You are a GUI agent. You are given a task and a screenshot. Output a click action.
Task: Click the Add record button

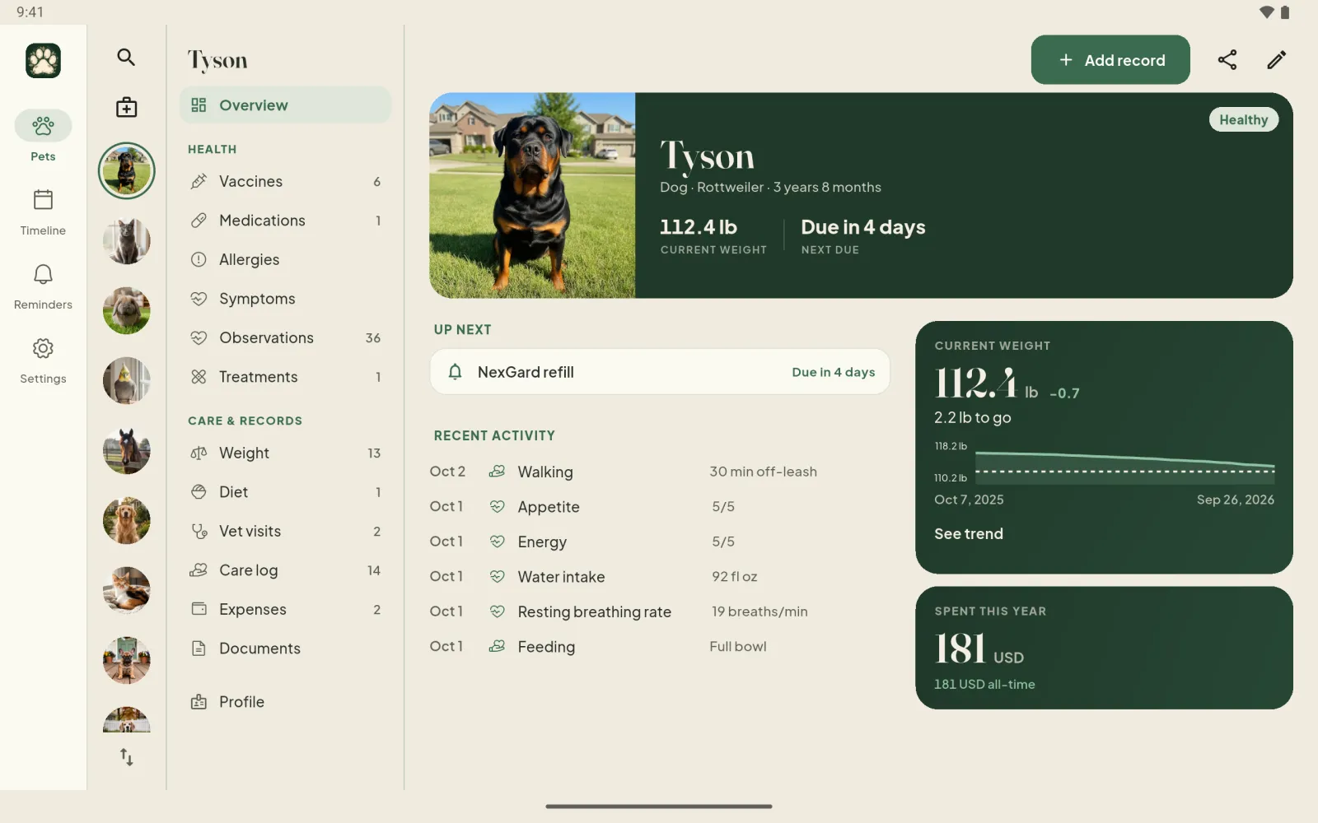(x=1110, y=59)
